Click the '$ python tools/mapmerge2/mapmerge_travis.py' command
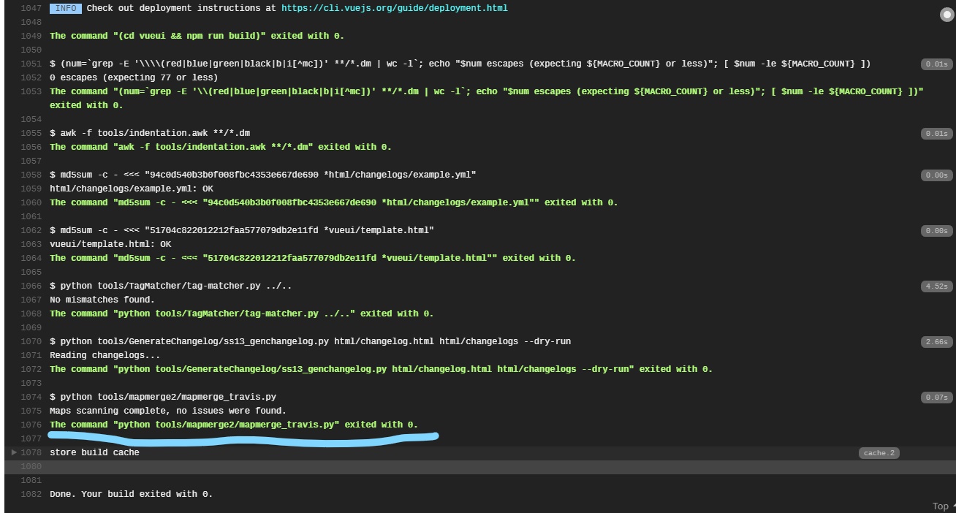Image resolution: width=956 pixels, height=513 pixels. pos(163,397)
